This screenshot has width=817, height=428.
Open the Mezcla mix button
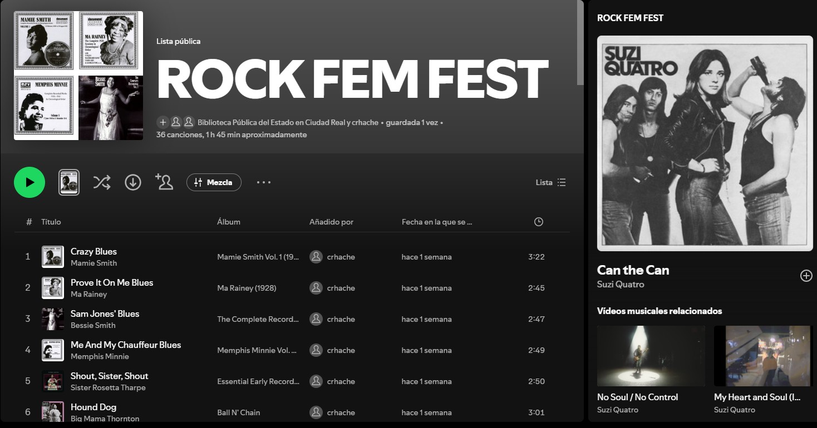pyautogui.click(x=214, y=182)
